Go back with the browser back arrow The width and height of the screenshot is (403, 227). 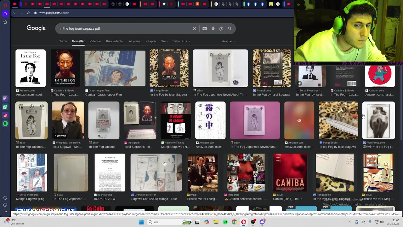point(14,13)
